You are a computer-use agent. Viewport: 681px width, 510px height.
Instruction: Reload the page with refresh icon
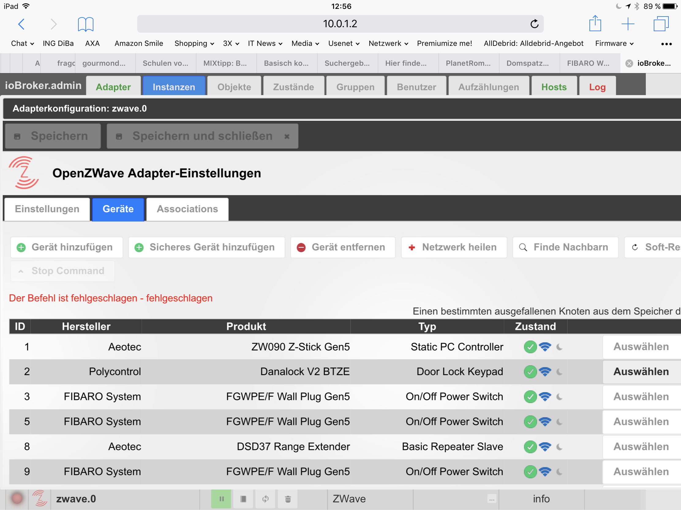click(x=534, y=24)
